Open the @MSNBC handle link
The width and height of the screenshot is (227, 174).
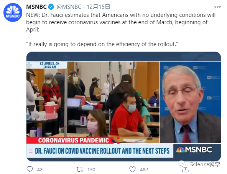tap(69, 7)
